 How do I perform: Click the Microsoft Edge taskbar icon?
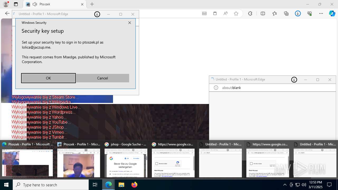109,185
